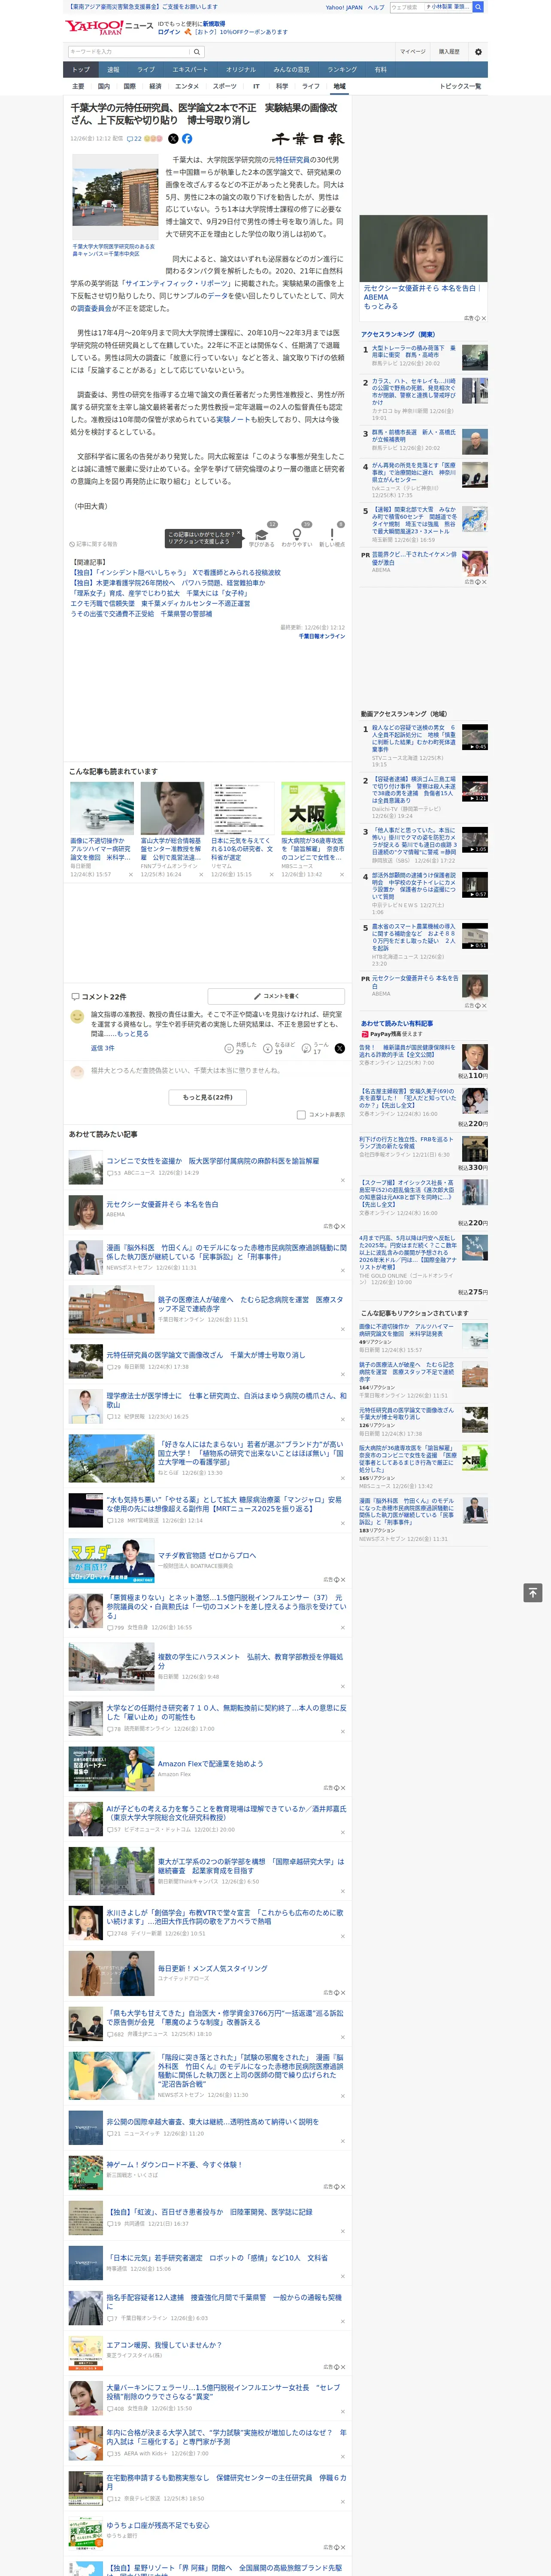
Task: Select the スポーツ category tab
Action: (x=224, y=86)
